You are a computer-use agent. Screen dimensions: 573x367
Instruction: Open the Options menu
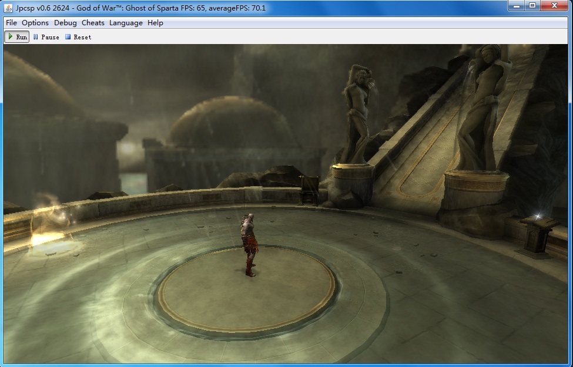[35, 23]
